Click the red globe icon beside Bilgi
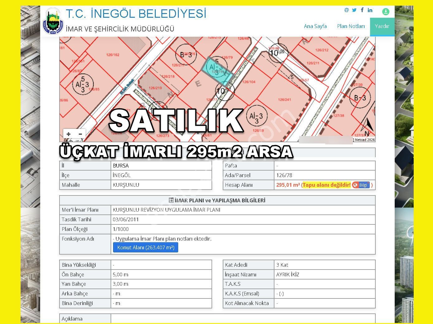Screen dimensions: 433x324 click(355, 185)
